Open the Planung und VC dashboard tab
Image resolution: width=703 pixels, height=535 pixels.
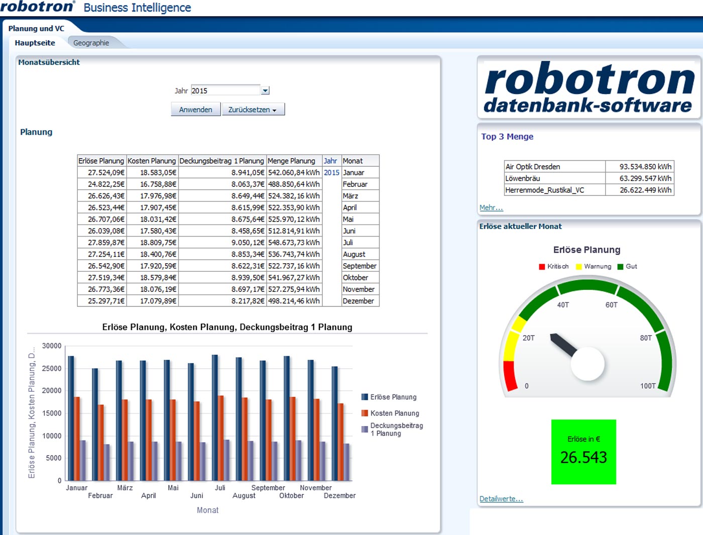point(36,28)
